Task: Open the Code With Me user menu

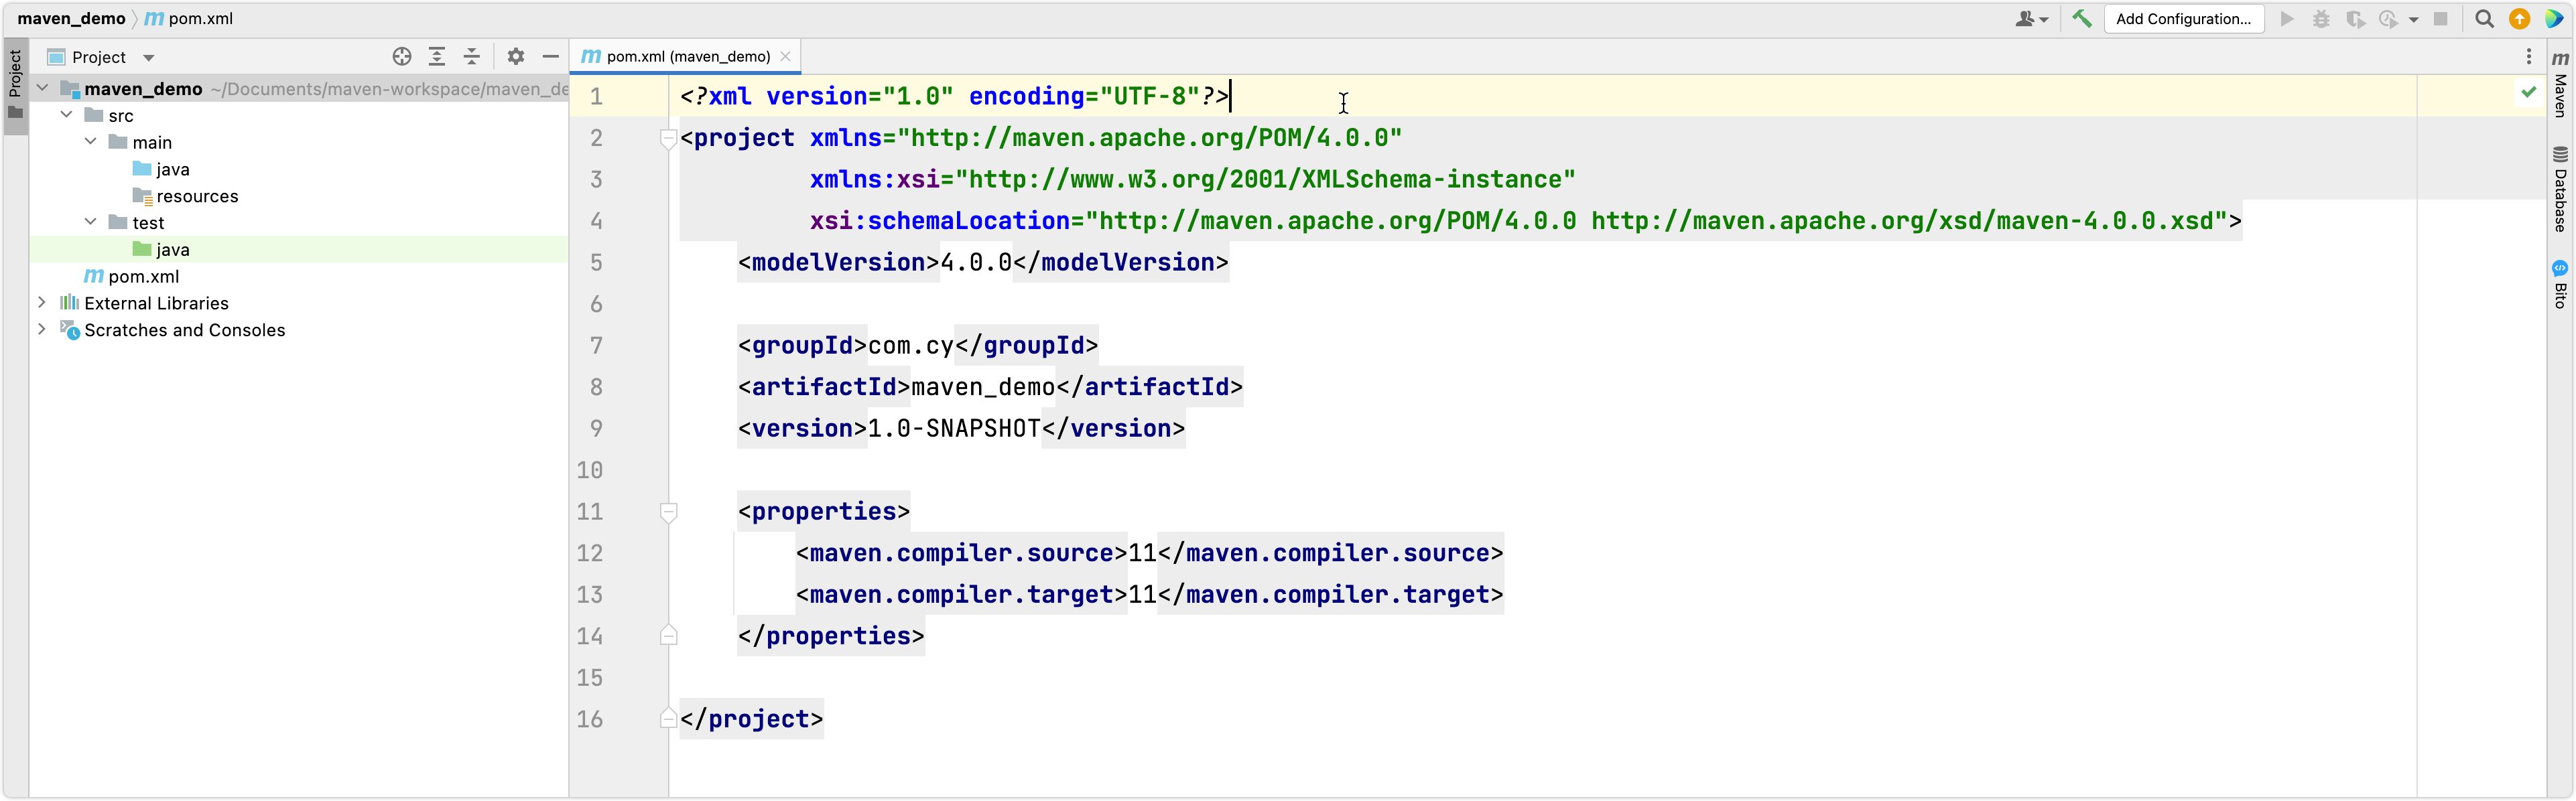Action: click(2032, 19)
